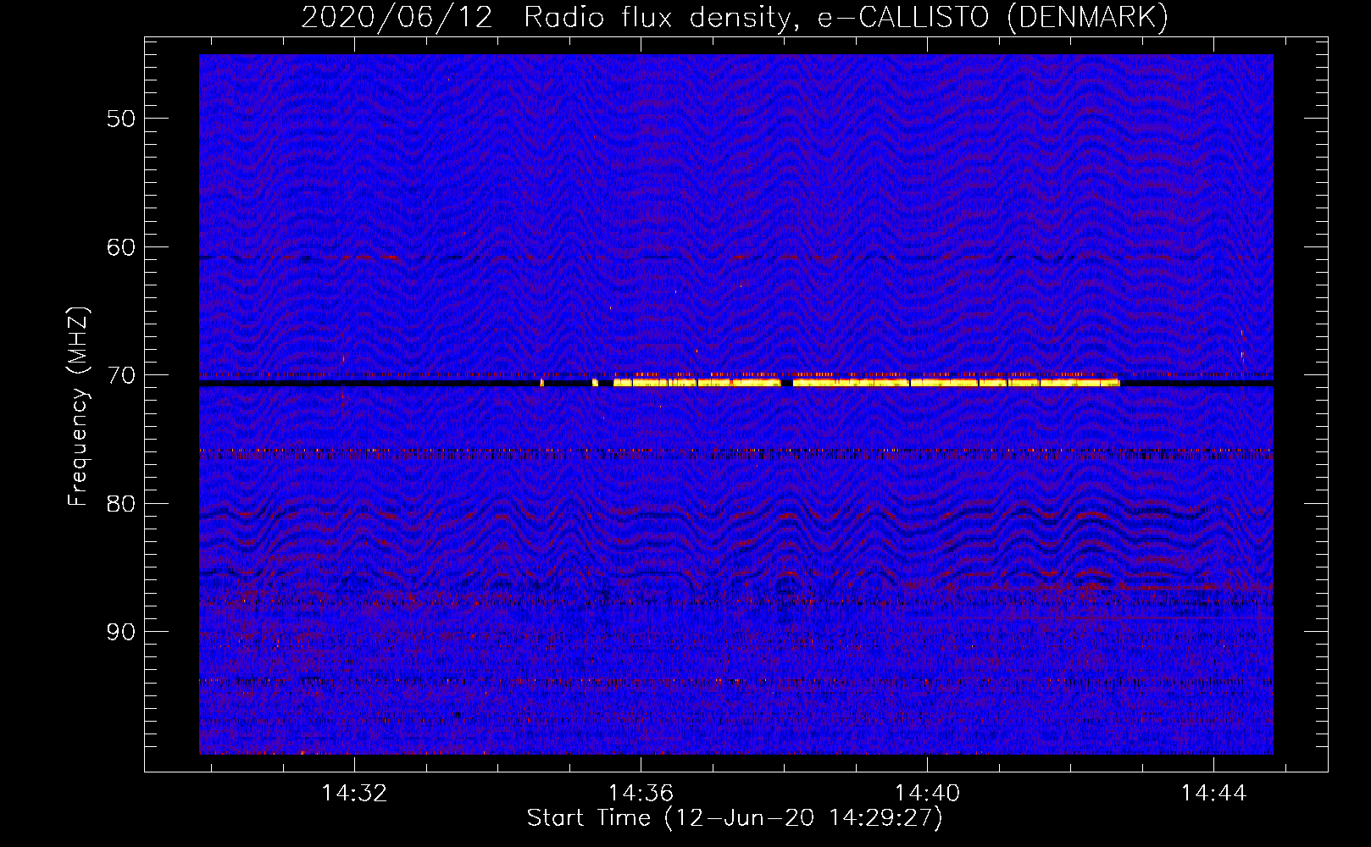Click the 14:36 time tick label
The height and width of the screenshot is (847, 1371).
[x=641, y=793]
